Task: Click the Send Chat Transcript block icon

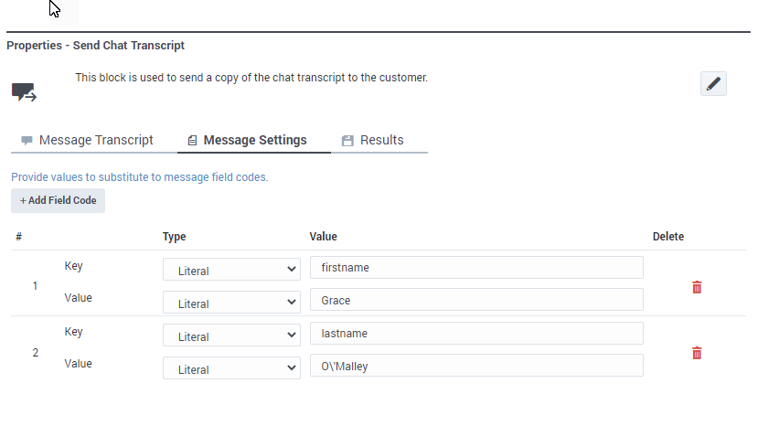Action: point(24,91)
